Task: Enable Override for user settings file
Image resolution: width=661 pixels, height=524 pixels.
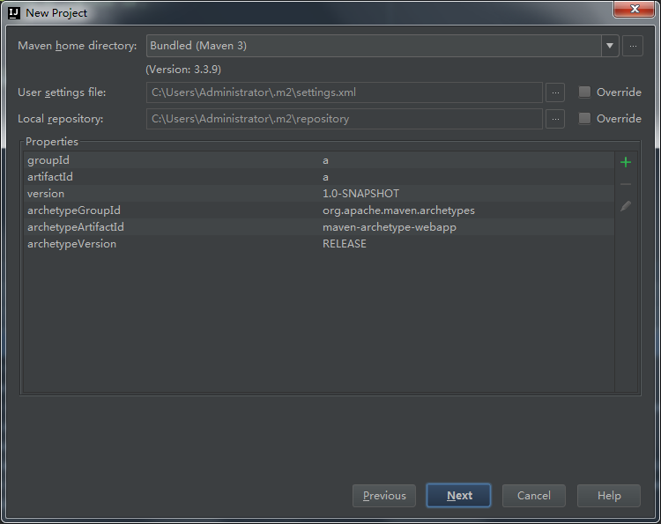Action: [584, 92]
